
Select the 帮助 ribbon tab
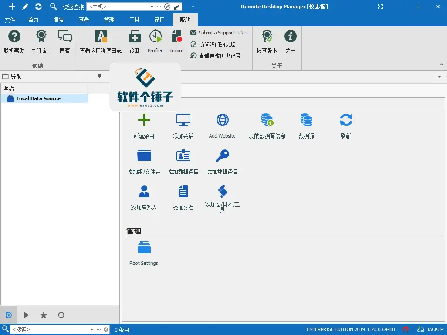185,20
